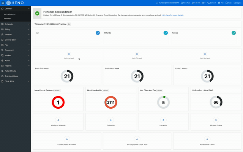Click Details button beside Not Checked Out
Screen dimensions: 243x152
(160, 90)
